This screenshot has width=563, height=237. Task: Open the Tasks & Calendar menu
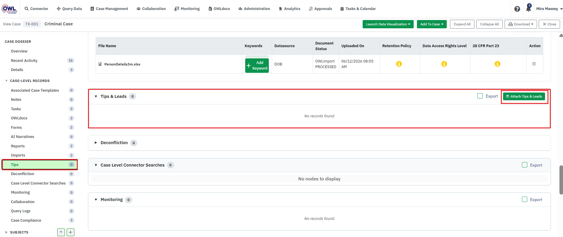358,9
